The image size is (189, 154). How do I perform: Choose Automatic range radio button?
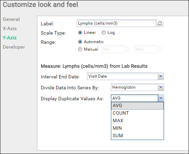click(80, 42)
